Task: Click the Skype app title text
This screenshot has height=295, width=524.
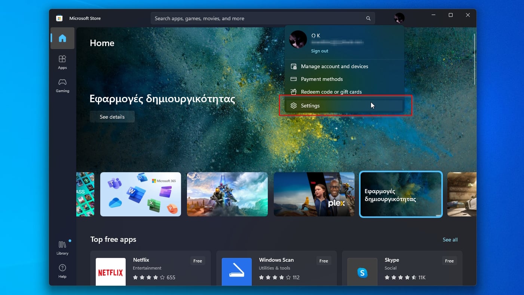Action: [392, 260]
